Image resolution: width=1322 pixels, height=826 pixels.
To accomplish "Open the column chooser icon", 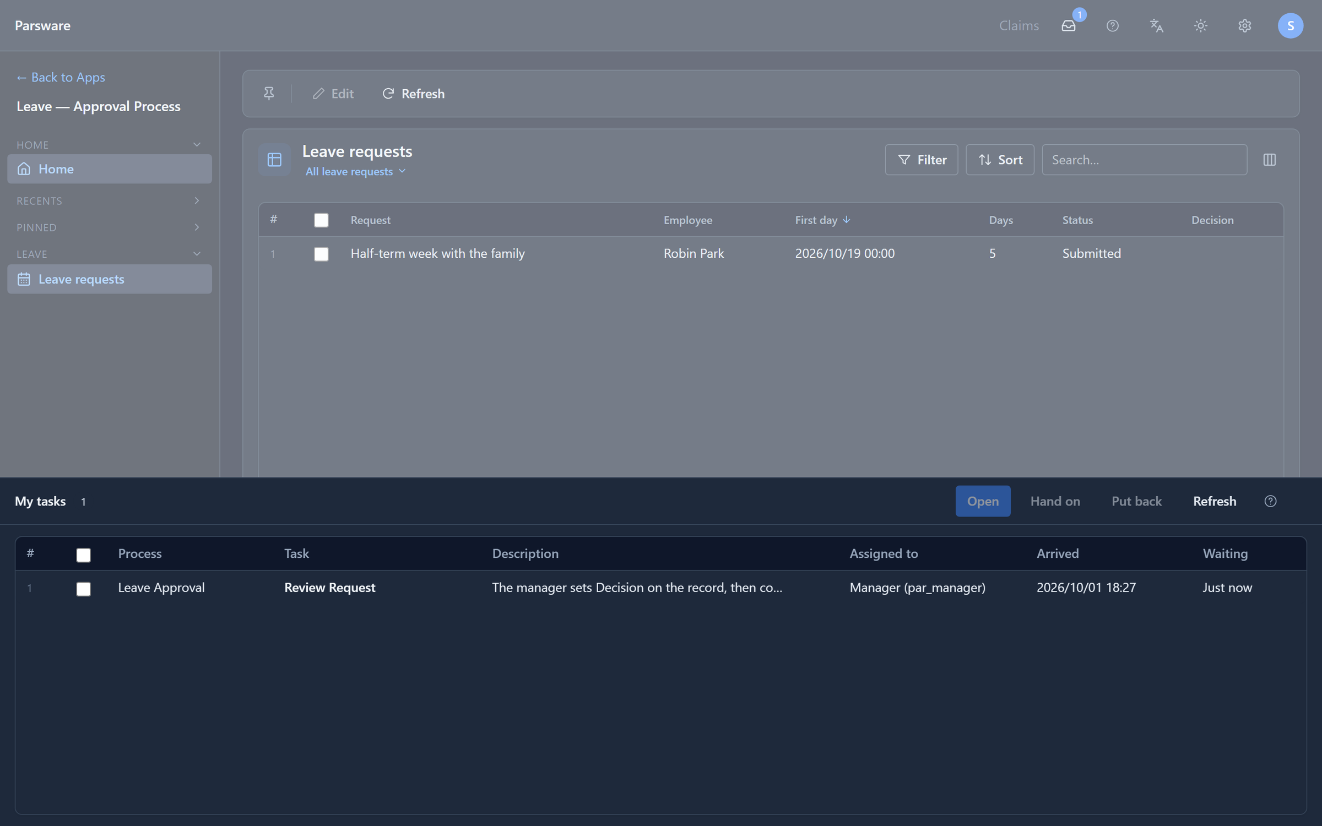I will [1270, 160].
